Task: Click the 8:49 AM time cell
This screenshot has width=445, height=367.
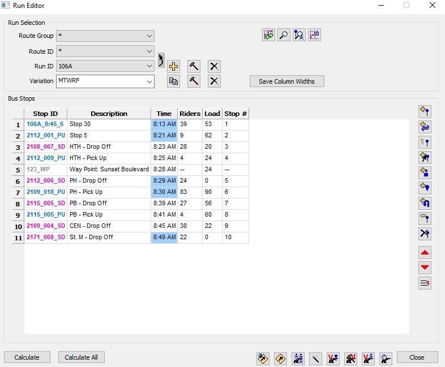Action: pyautogui.click(x=164, y=238)
